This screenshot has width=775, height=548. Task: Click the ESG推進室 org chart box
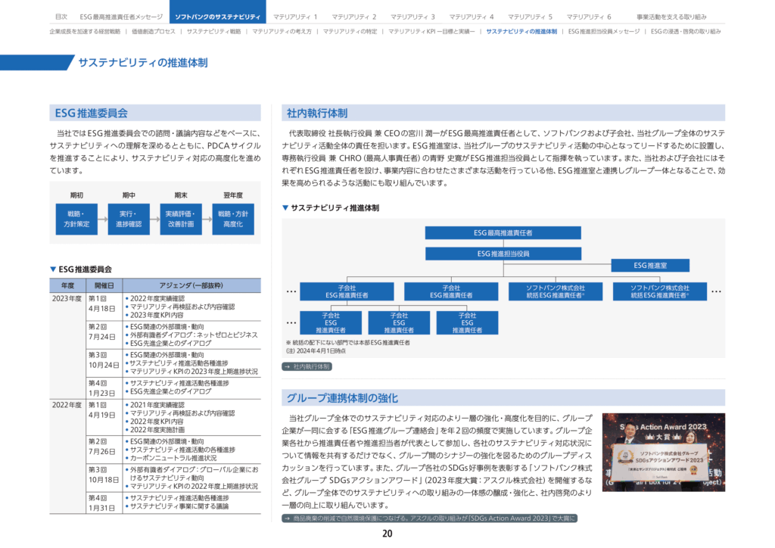click(650, 266)
